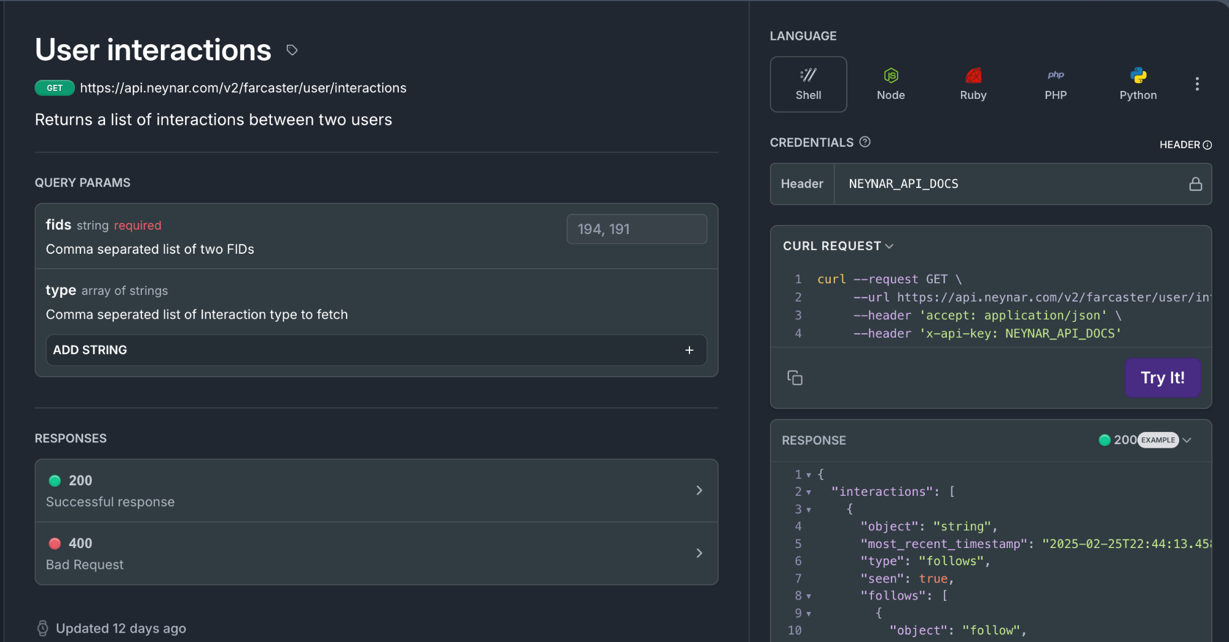This screenshot has height=642, width=1229.
Task: Switch code sample to PHP
Action: tap(1055, 84)
